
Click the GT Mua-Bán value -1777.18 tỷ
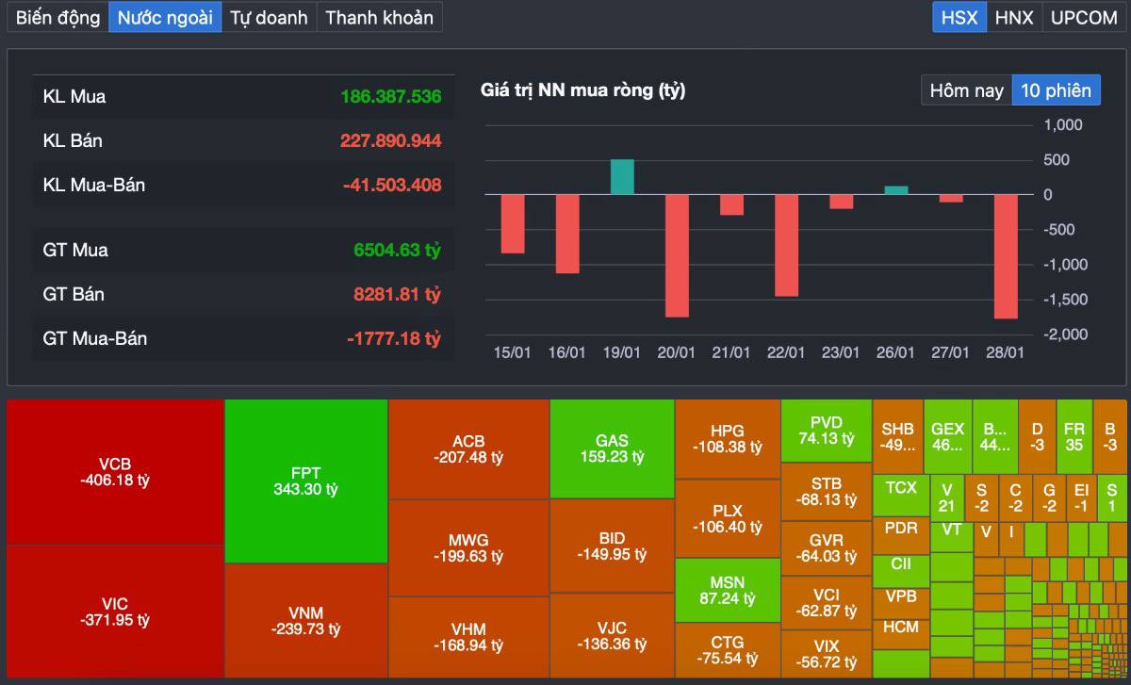(394, 338)
